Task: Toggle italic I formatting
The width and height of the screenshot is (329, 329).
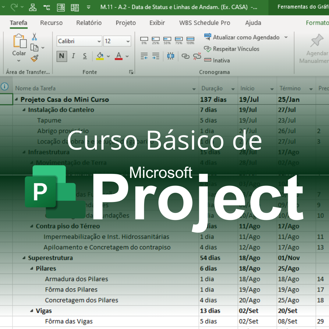Action: [73, 56]
